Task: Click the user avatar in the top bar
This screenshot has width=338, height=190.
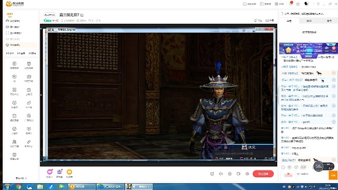Action: tap(306, 4)
